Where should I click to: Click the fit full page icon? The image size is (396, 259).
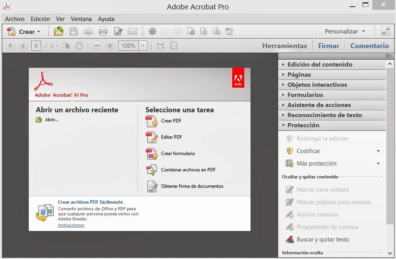(173, 46)
